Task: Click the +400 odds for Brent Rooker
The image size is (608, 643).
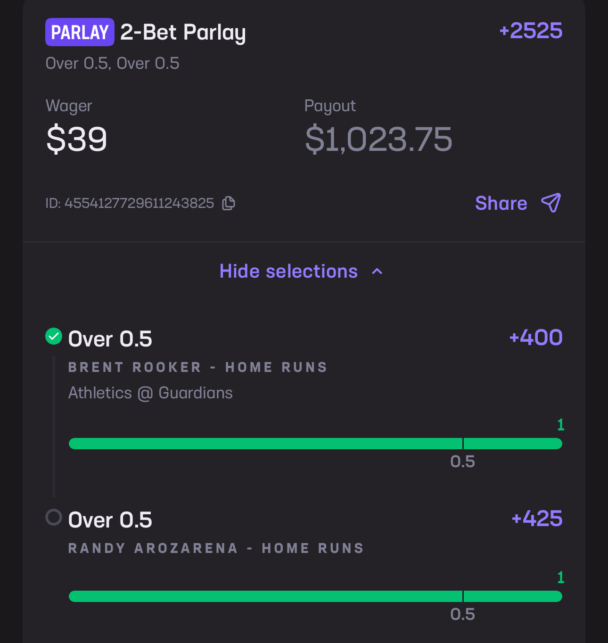Action: [x=536, y=338]
